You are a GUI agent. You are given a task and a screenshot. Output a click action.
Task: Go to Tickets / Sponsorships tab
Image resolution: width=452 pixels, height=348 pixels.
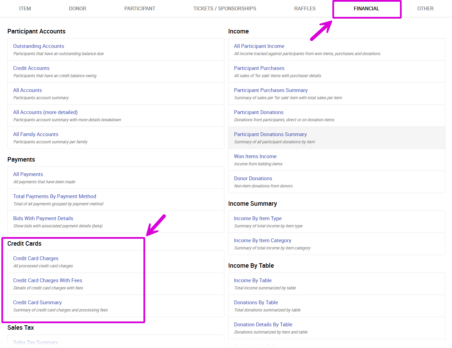224,9
